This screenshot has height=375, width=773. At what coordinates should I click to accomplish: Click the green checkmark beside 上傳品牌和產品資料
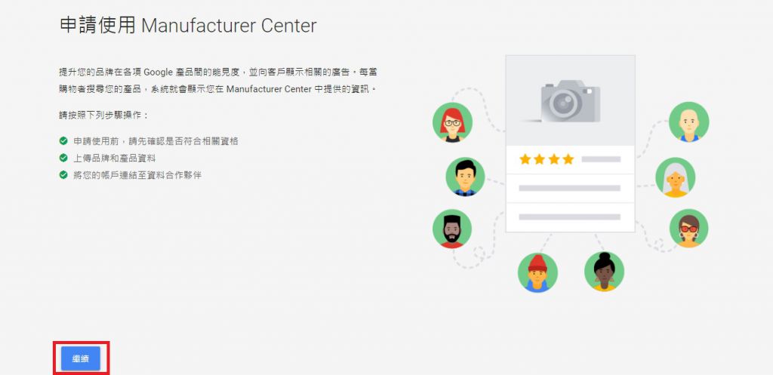pos(63,158)
